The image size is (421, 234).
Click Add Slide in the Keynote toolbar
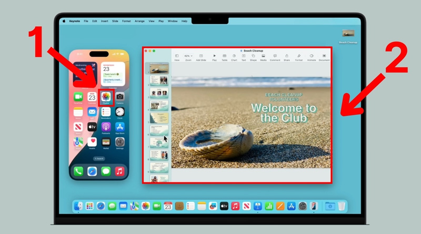201,57
